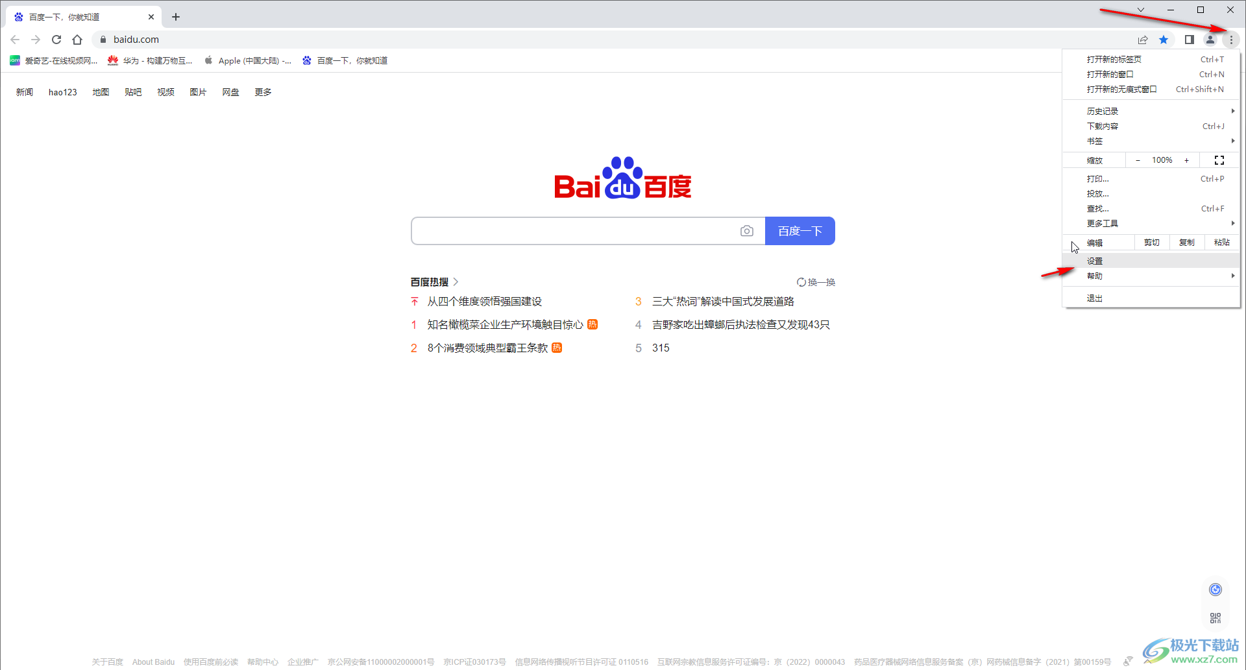
Task: Open a new incognito window 打开新的无痕式窗口
Action: pyautogui.click(x=1151, y=89)
